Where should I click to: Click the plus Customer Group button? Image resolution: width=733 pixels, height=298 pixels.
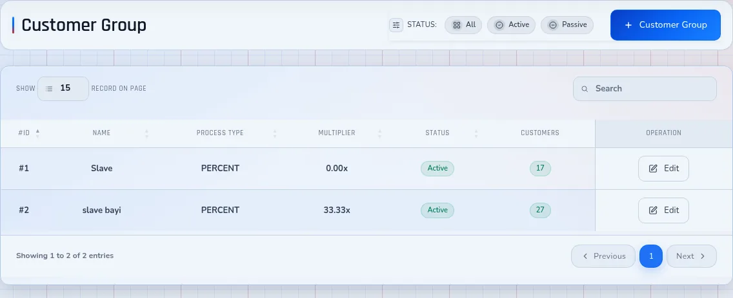point(665,25)
